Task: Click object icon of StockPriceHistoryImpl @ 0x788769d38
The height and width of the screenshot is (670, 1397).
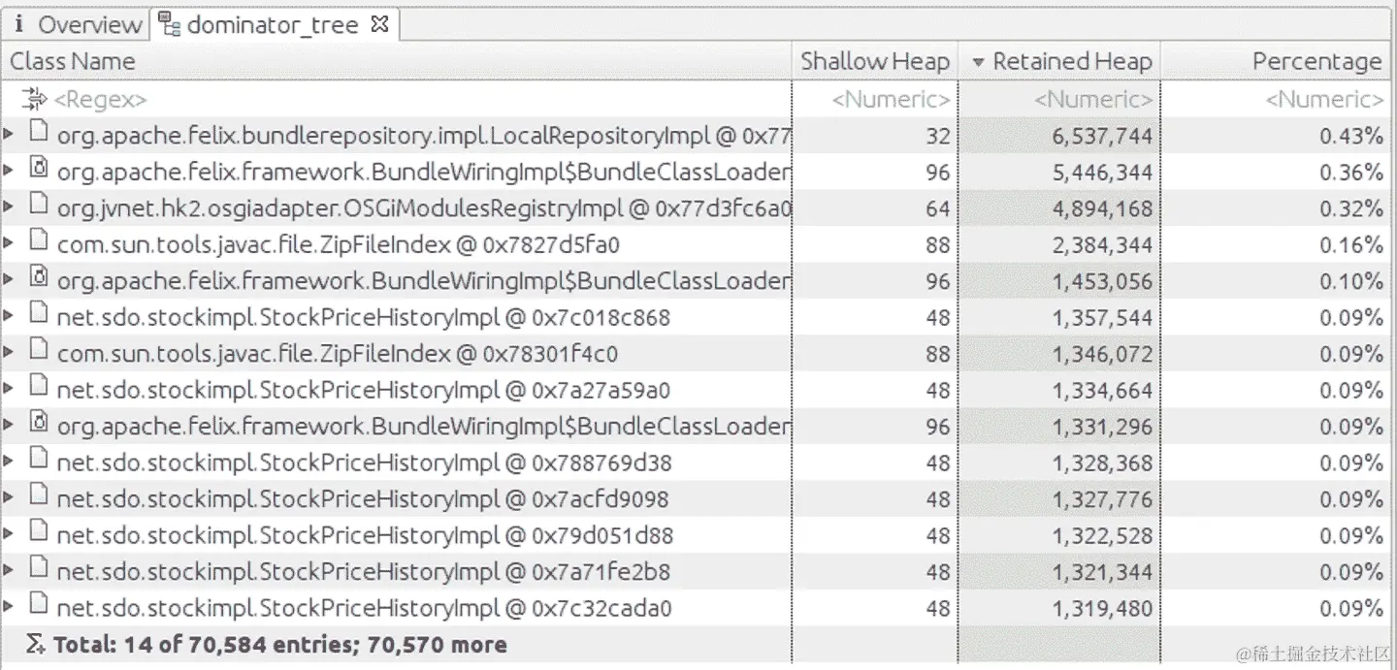Action: [39, 459]
